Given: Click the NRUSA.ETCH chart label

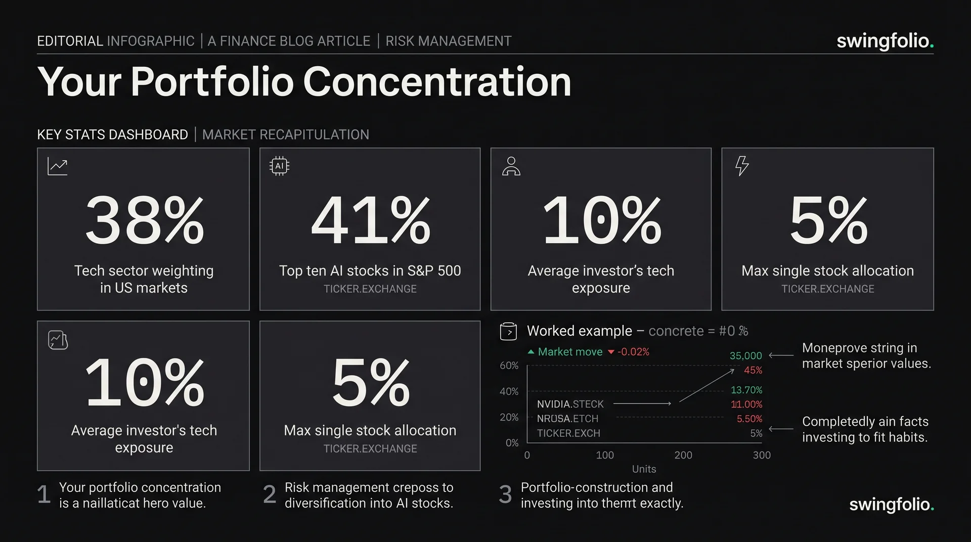Looking at the screenshot, I should (567, 419).
